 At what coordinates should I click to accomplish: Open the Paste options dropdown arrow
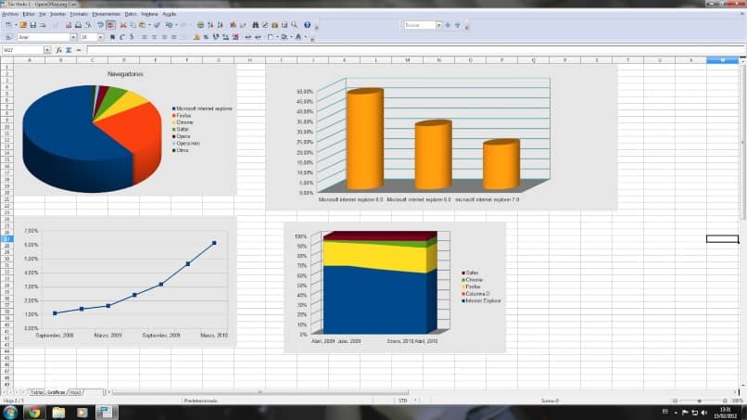149,25
